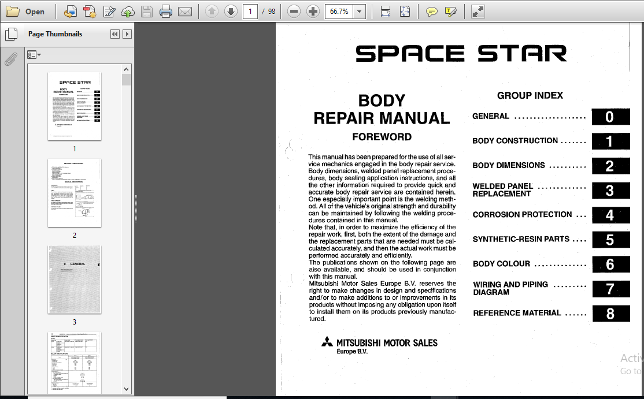
Task: Click the Save floppy disk icon
Action: [x=147, y=12]
